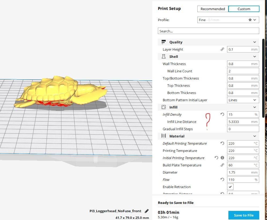Viewport: 267px width, 220px height.
Task: Toggle the Enable Retraction checkbox
Action: (230, 187)
